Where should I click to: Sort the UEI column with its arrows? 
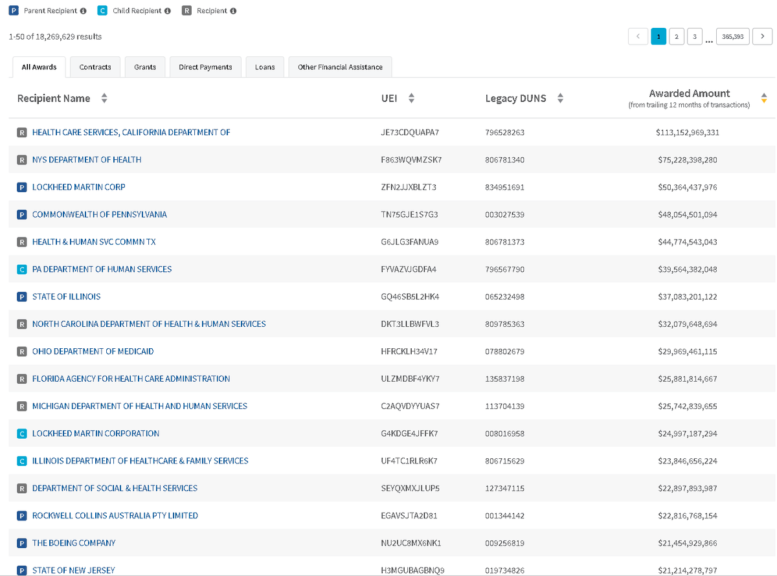pyautogui.click(x=411, y=99)
